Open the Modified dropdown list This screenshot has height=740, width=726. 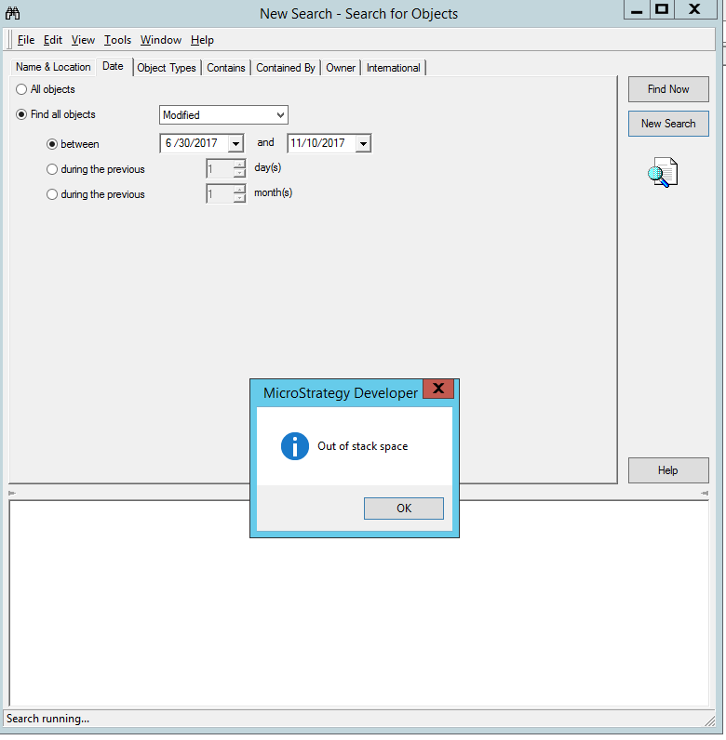[x=280, y=115]
